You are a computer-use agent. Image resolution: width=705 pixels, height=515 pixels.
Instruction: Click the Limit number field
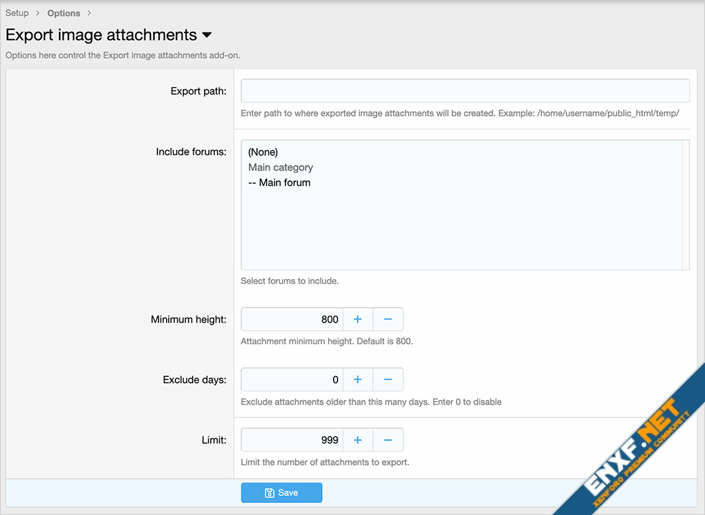tap(292, 440)
